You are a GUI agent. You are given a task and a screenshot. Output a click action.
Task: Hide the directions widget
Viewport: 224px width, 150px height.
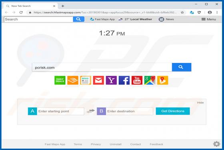click(x=200, y=103)
